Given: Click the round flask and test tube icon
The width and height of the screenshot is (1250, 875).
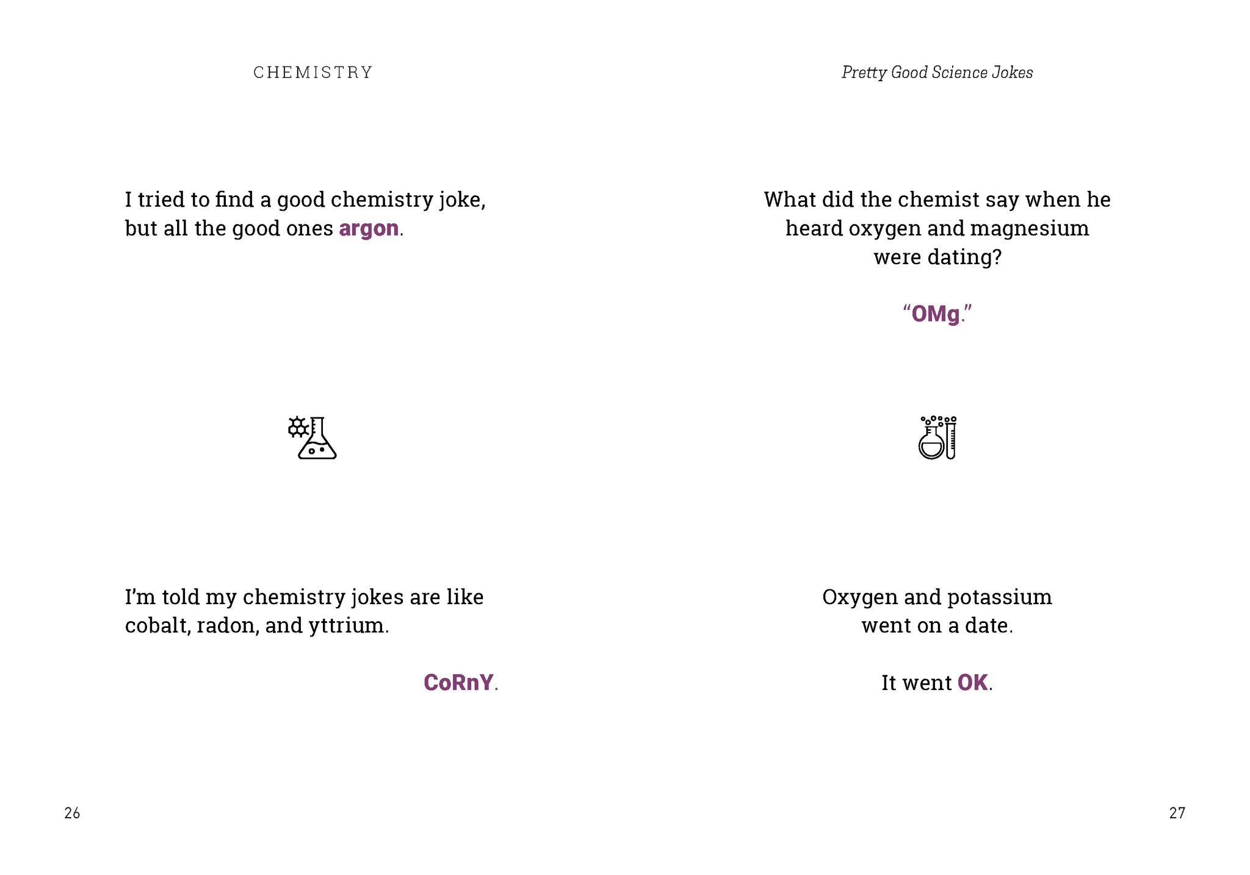Looking at the screenshot, I should (x=937, y=437).
